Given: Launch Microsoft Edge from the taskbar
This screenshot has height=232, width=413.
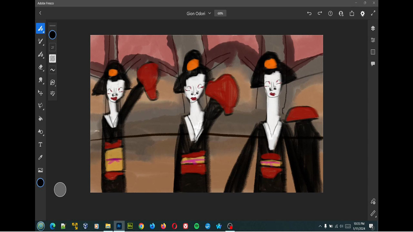Looking at the screenshot, I should pyautogui.click(x=53, y=226).
